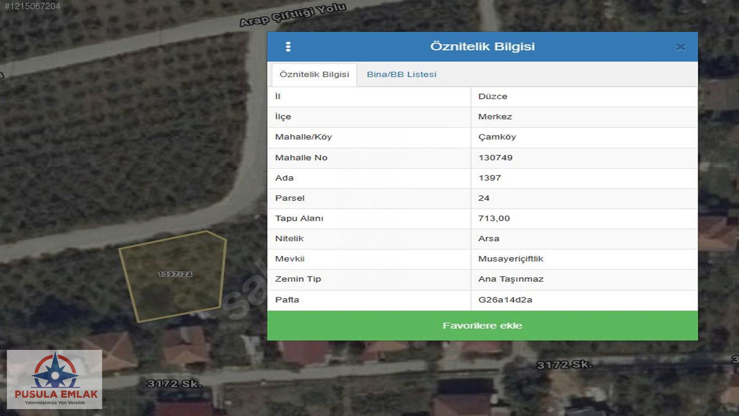Click the Arap Çiftliği Yolu road label
The image size is (739, 416).
pos(292,15)
